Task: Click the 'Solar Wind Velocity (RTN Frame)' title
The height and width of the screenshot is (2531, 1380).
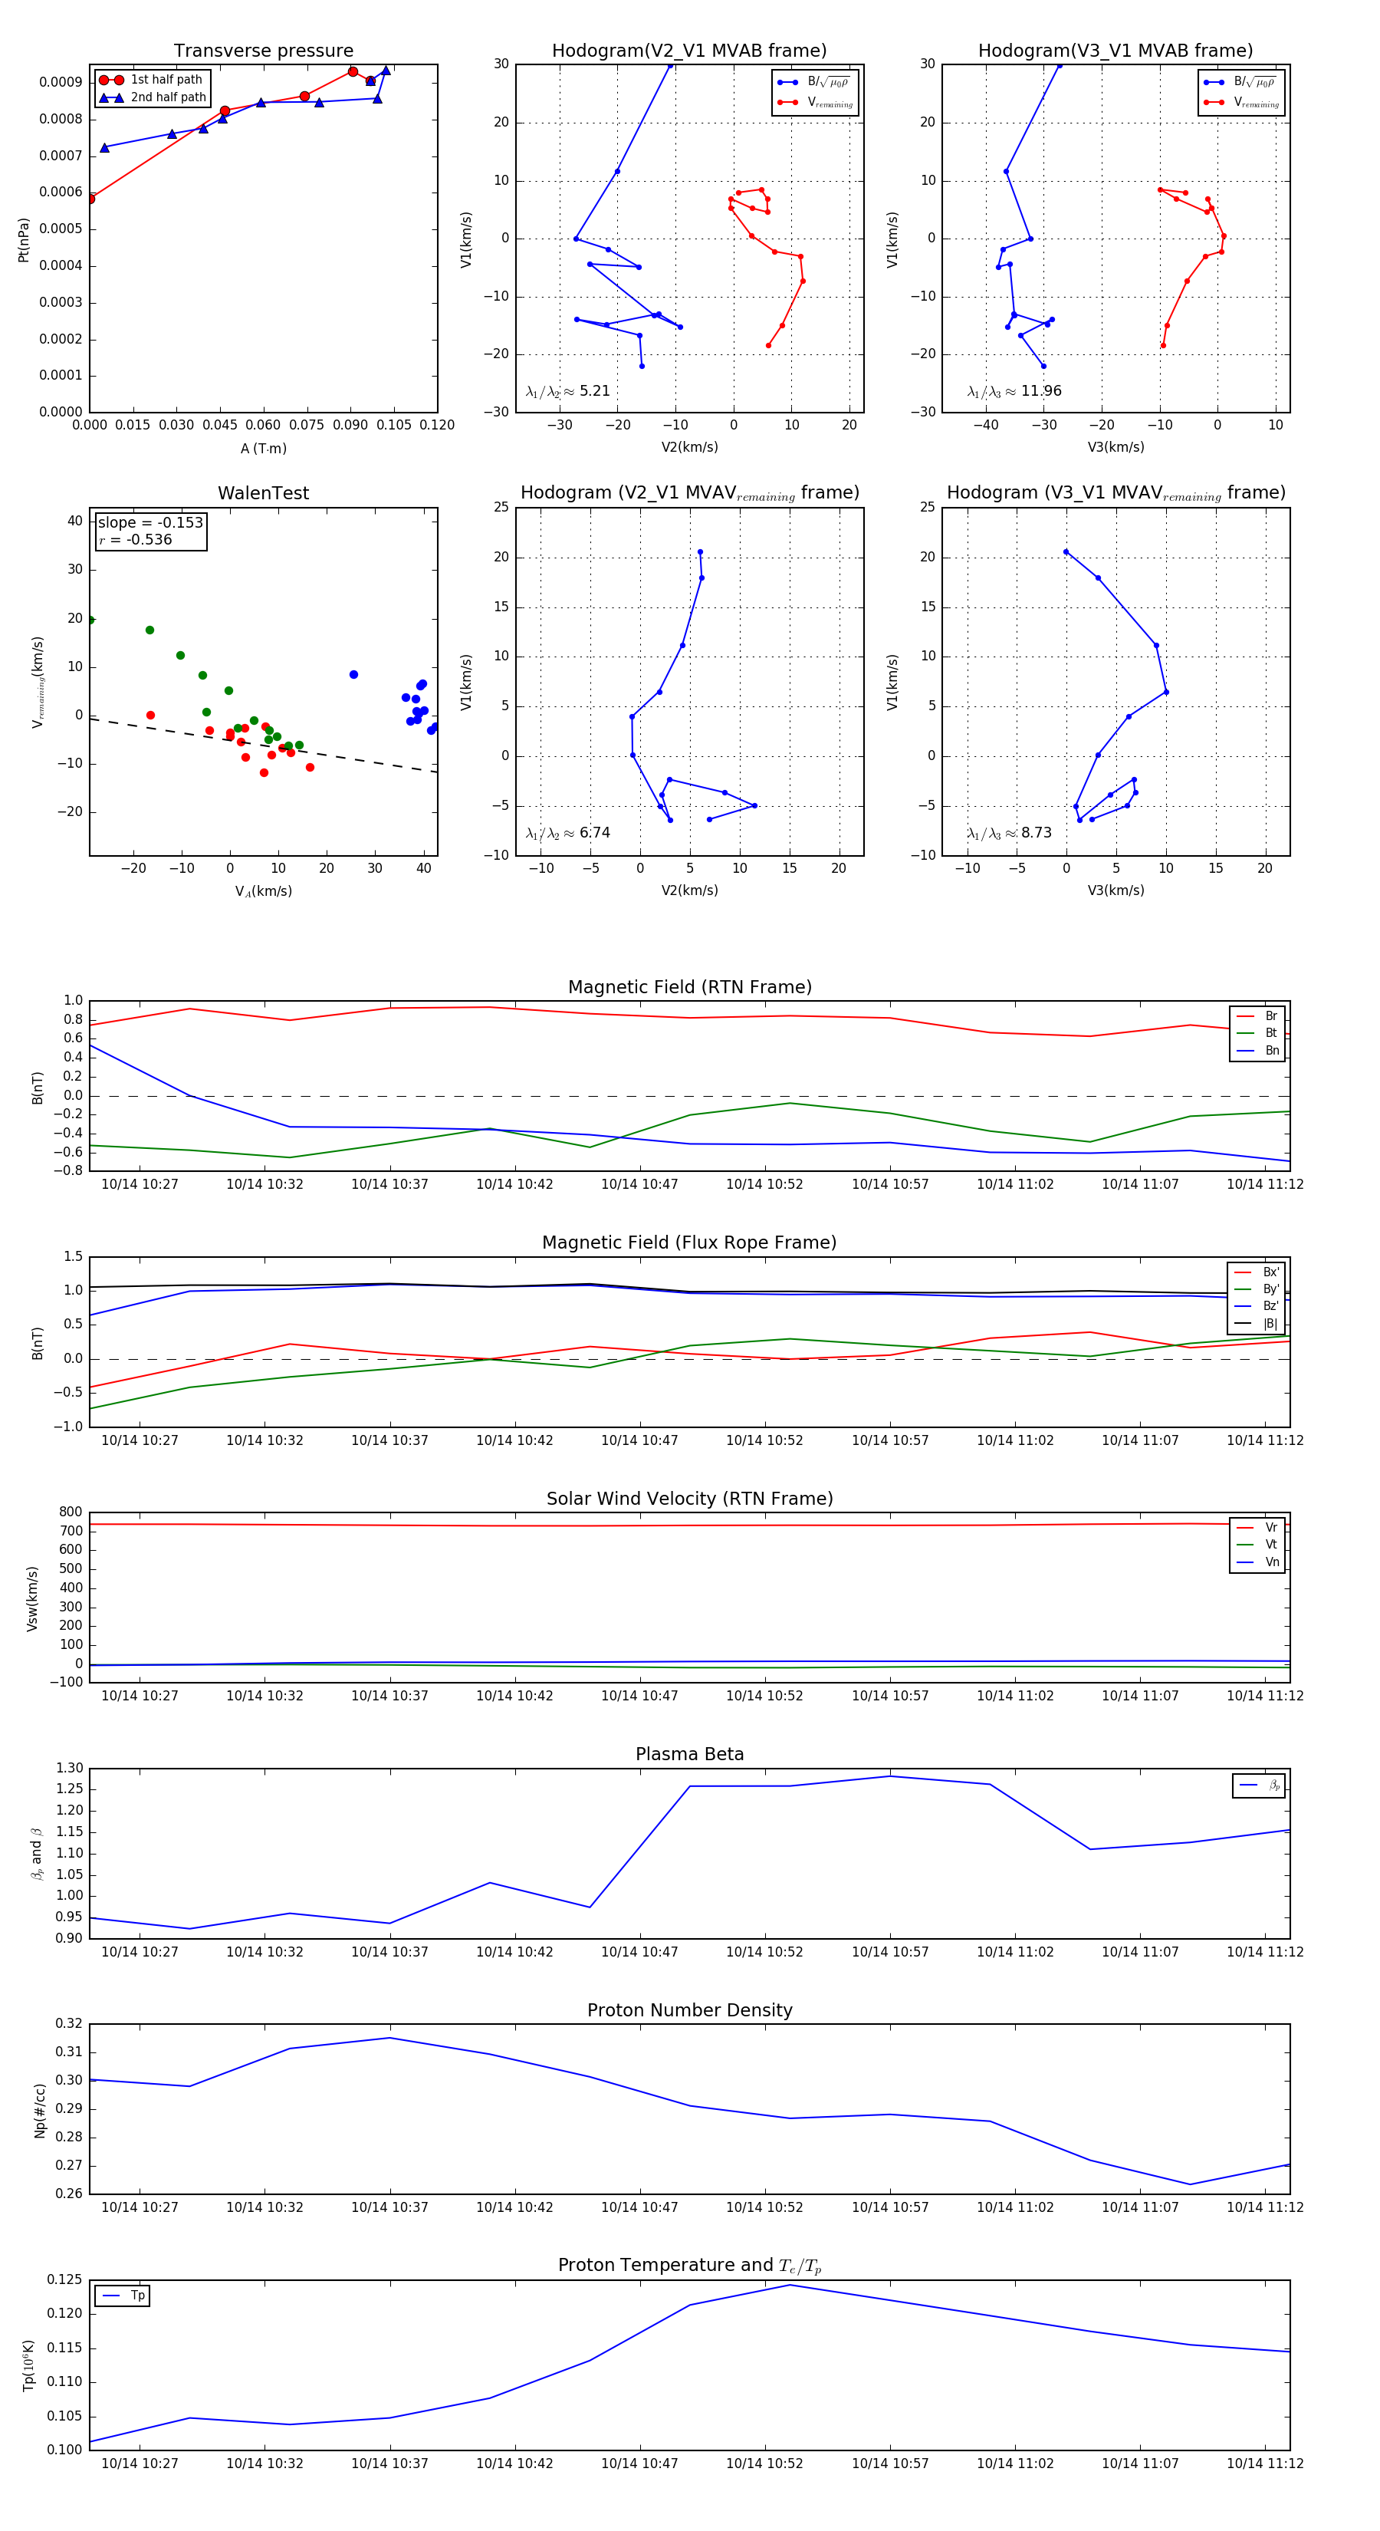Action: [x=689, y=1499]
